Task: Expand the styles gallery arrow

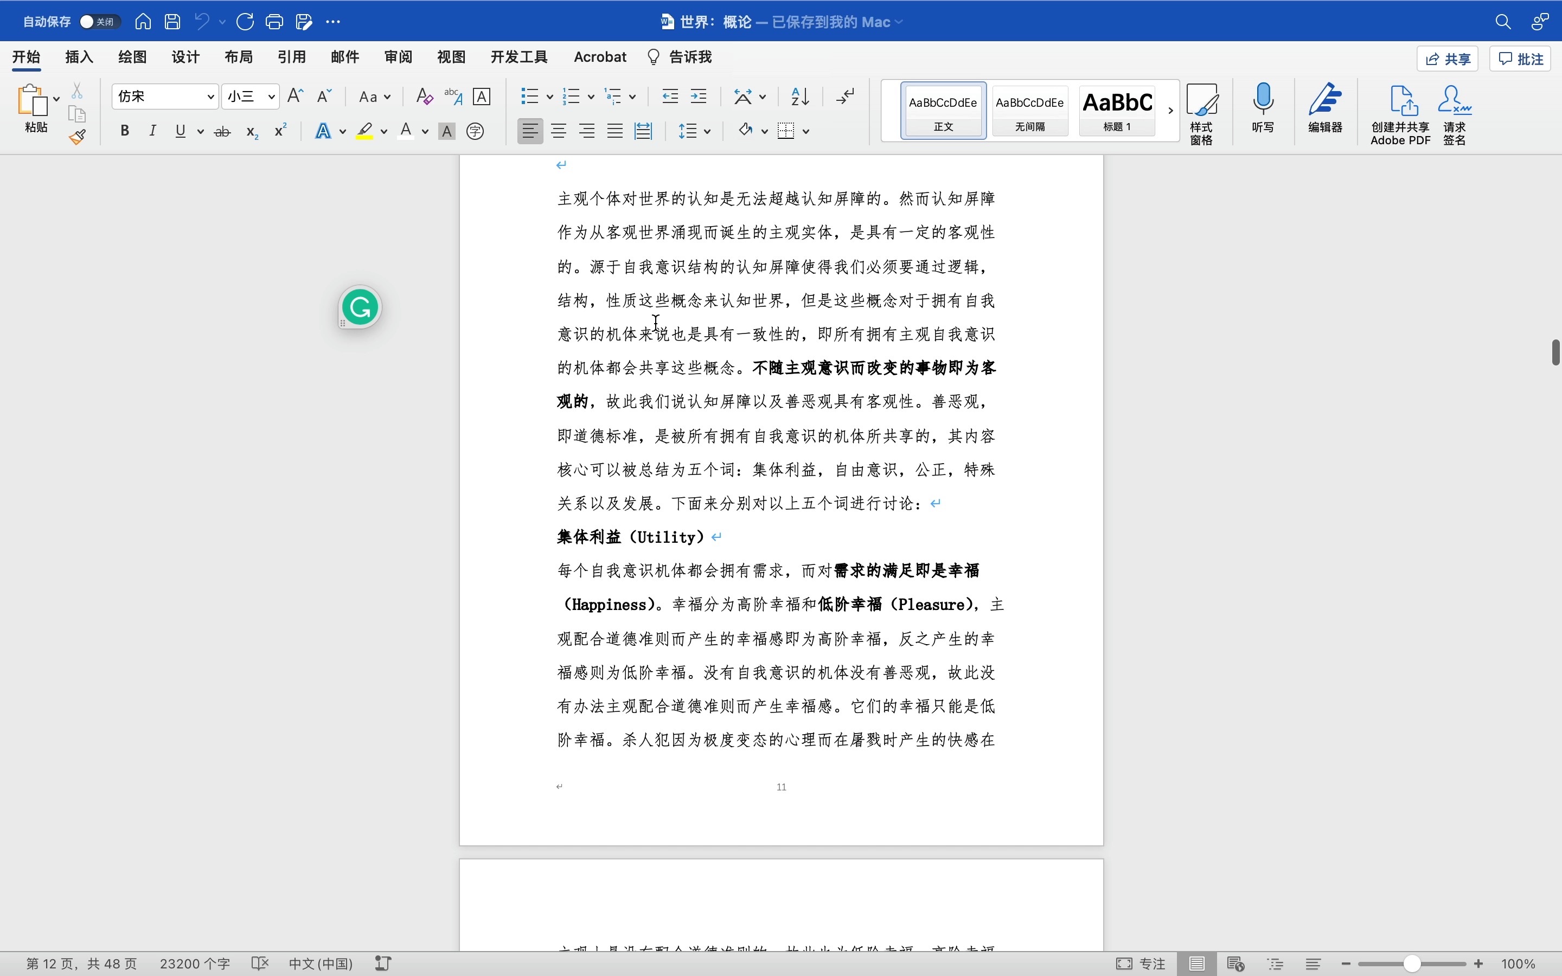Action: tap(1170, 111)
